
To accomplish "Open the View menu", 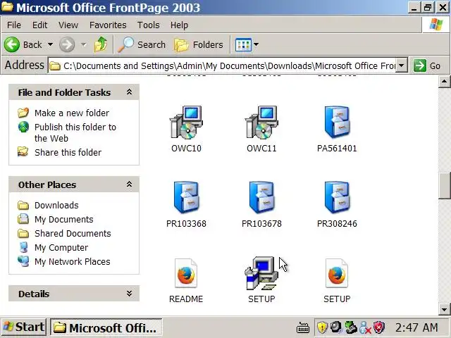I will (x=68, y=25).
